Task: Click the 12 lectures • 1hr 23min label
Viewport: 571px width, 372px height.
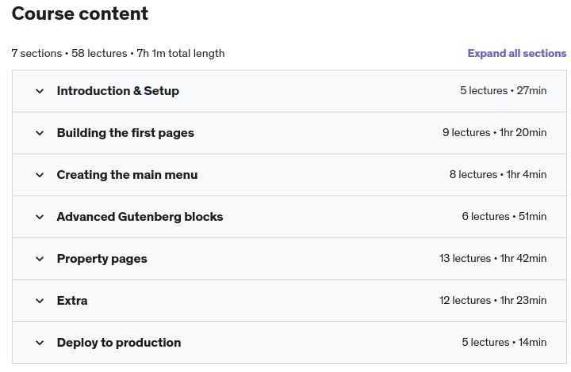Action: 492,301
